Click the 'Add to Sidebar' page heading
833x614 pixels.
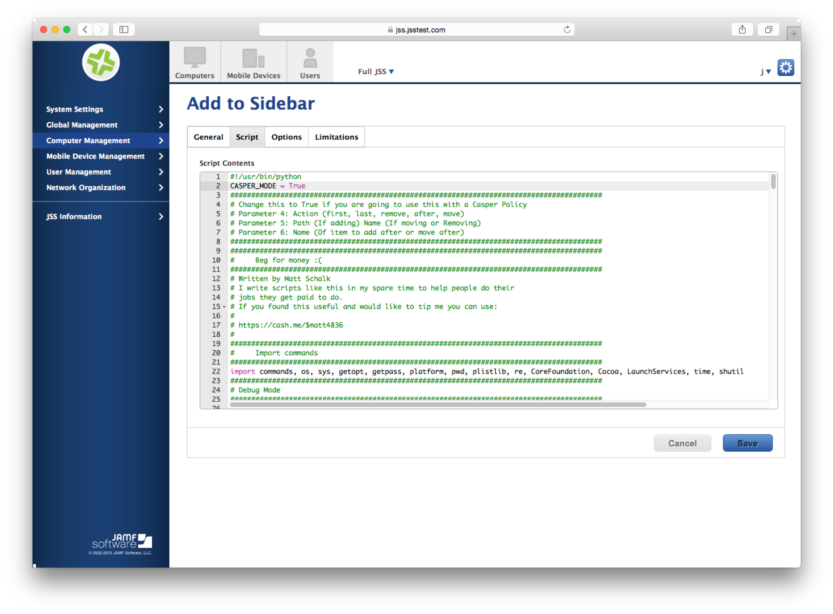click(251, 104)
